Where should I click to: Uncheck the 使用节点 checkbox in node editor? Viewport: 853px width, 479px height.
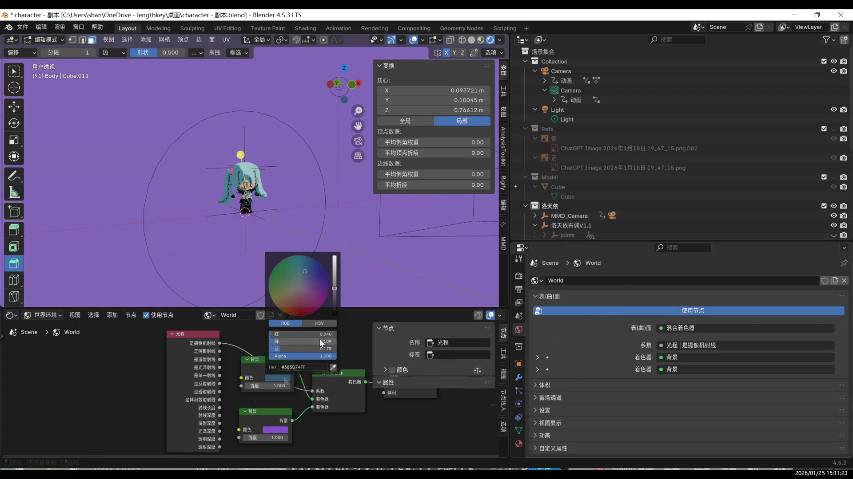(146, 315)
